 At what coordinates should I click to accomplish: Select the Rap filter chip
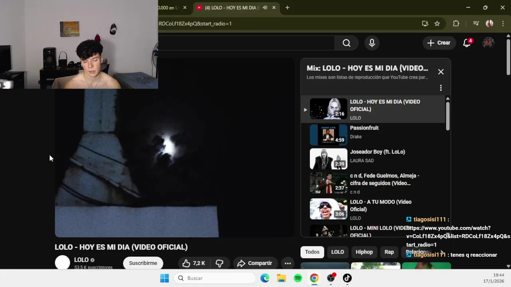pos(389,252)
